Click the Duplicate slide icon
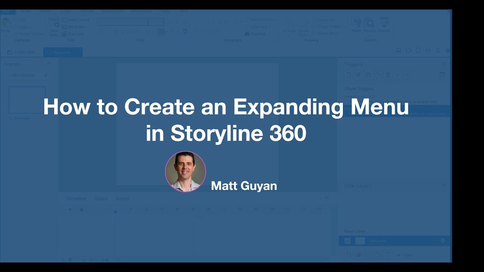484x272 pixels. point(64,34)
